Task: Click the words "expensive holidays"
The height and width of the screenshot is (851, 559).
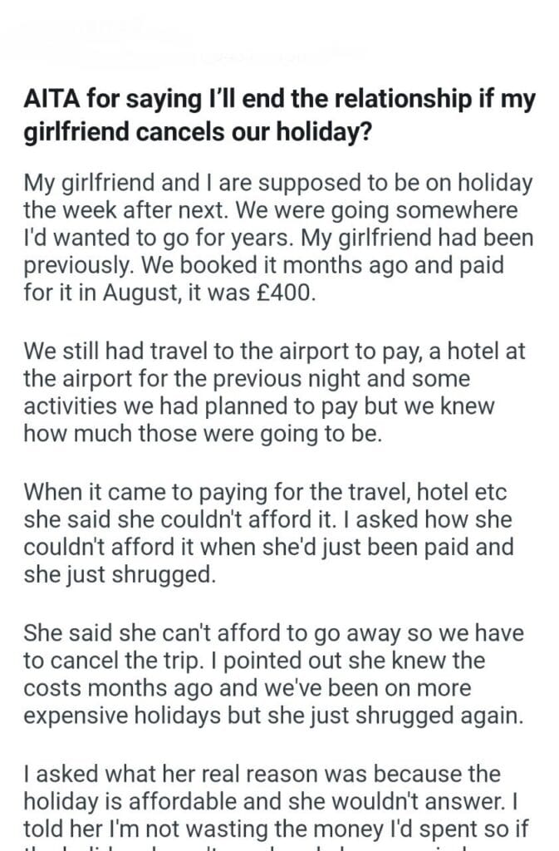Action: point(116,718)
